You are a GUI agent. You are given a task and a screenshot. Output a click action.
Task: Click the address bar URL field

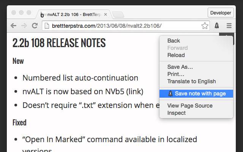click(121, 26)
